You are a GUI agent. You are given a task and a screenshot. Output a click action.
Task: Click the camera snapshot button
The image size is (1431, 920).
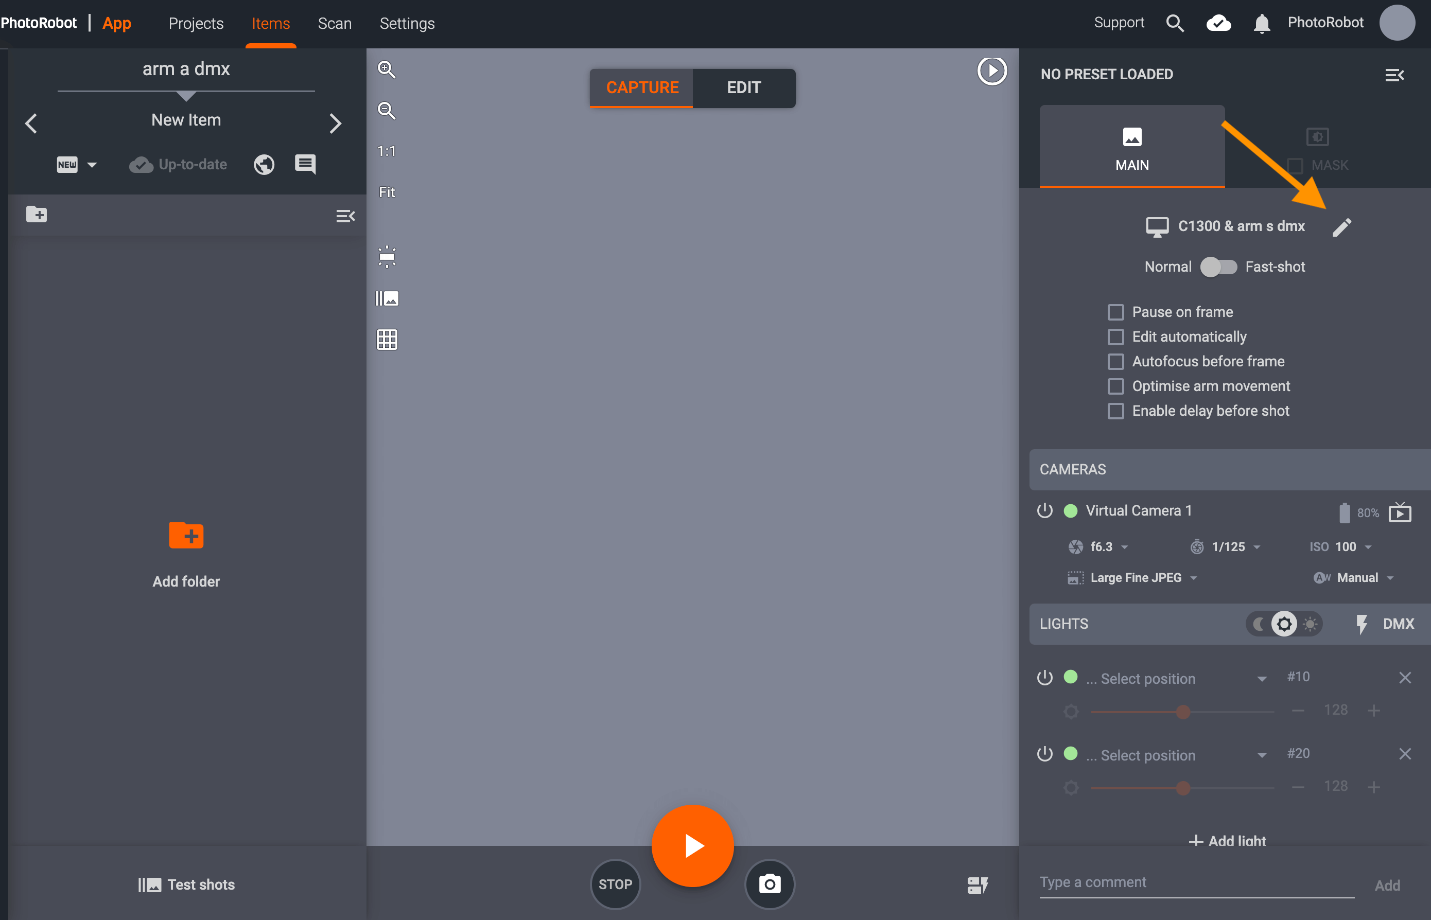point(769,883)
